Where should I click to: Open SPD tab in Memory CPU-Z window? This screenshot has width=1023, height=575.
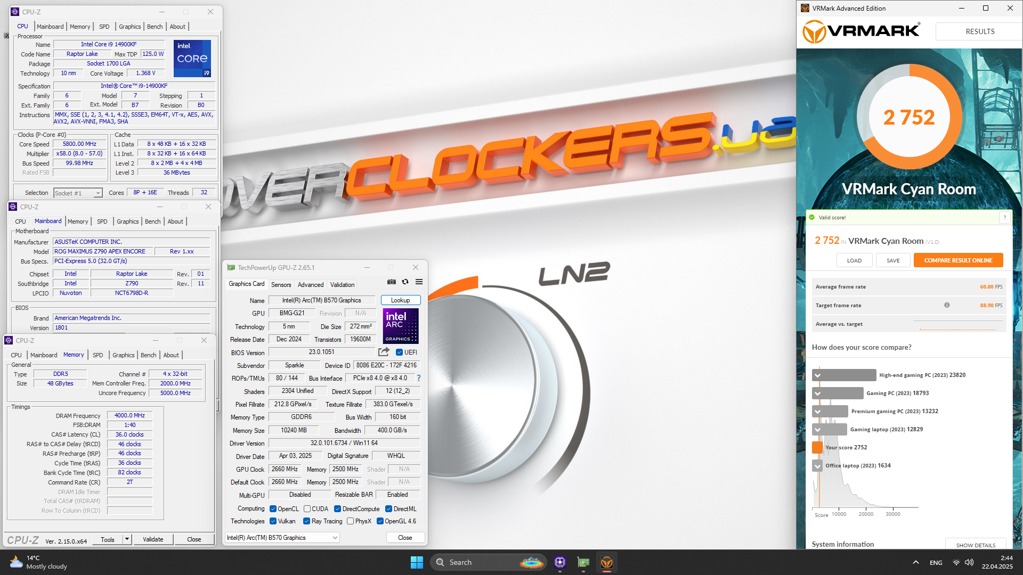click(98, 355)
